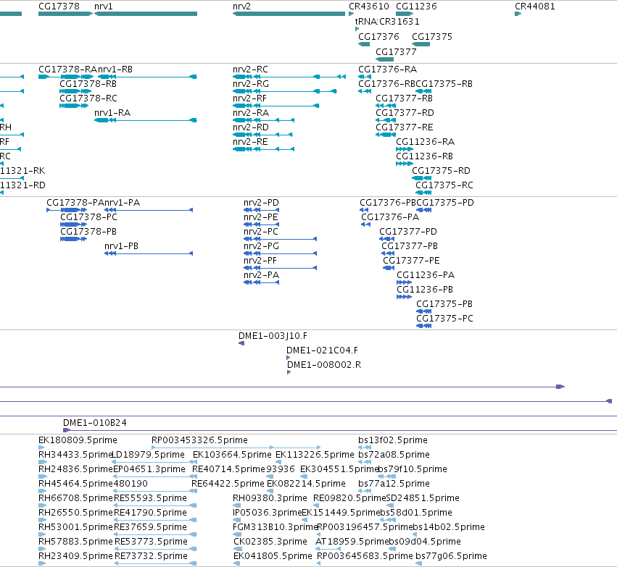Image resolution: width=617 pixels, height=567 pixels.
Task: Select the CG11236 gene label
Action: (x=416, y=7)
